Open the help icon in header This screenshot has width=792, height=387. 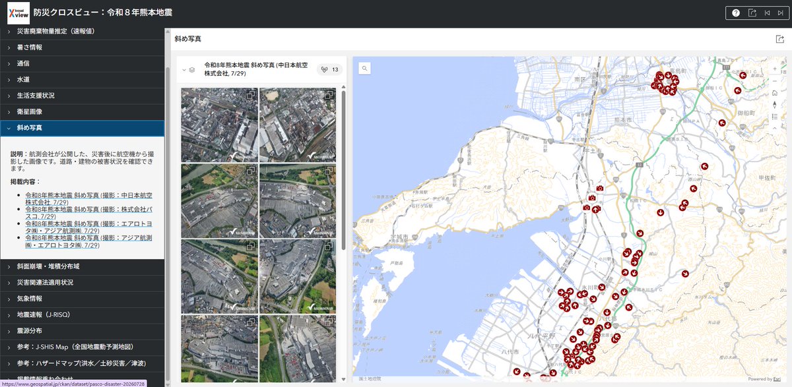(x=736, y=13)
